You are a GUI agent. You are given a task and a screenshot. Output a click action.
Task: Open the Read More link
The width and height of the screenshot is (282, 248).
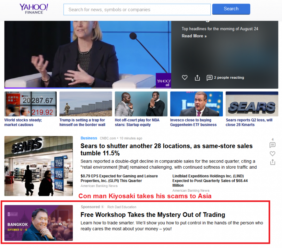pos(194,36)
